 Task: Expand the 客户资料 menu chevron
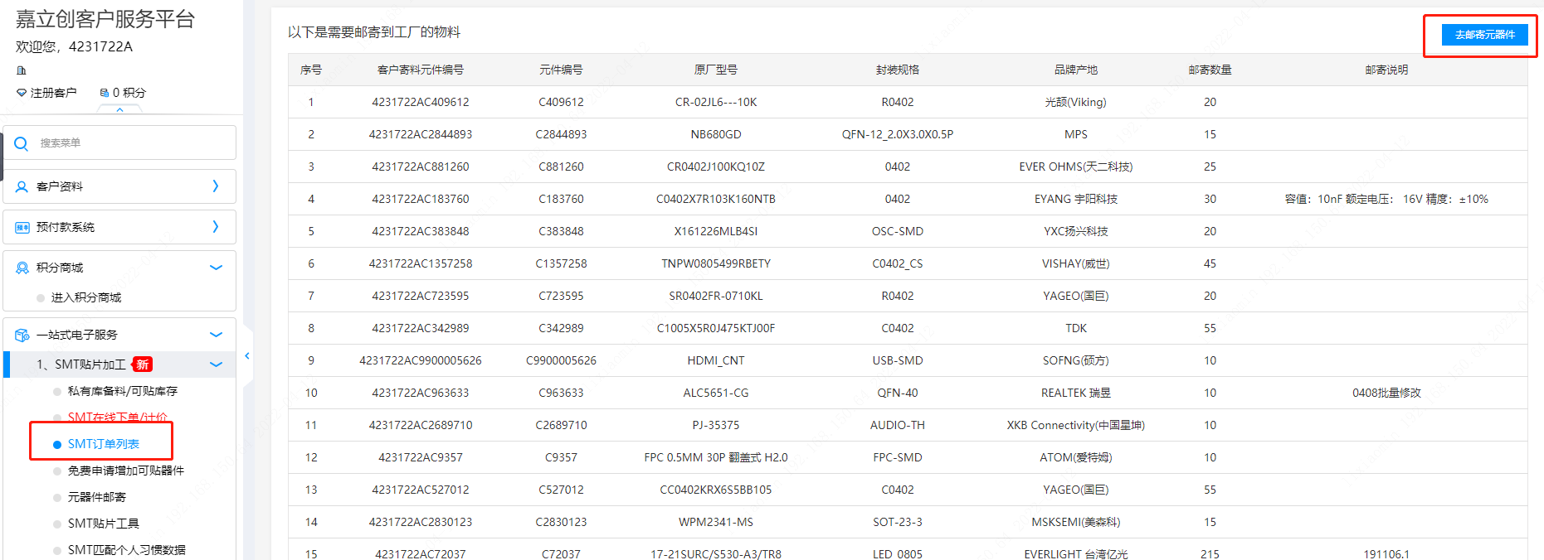click(216, 186)
